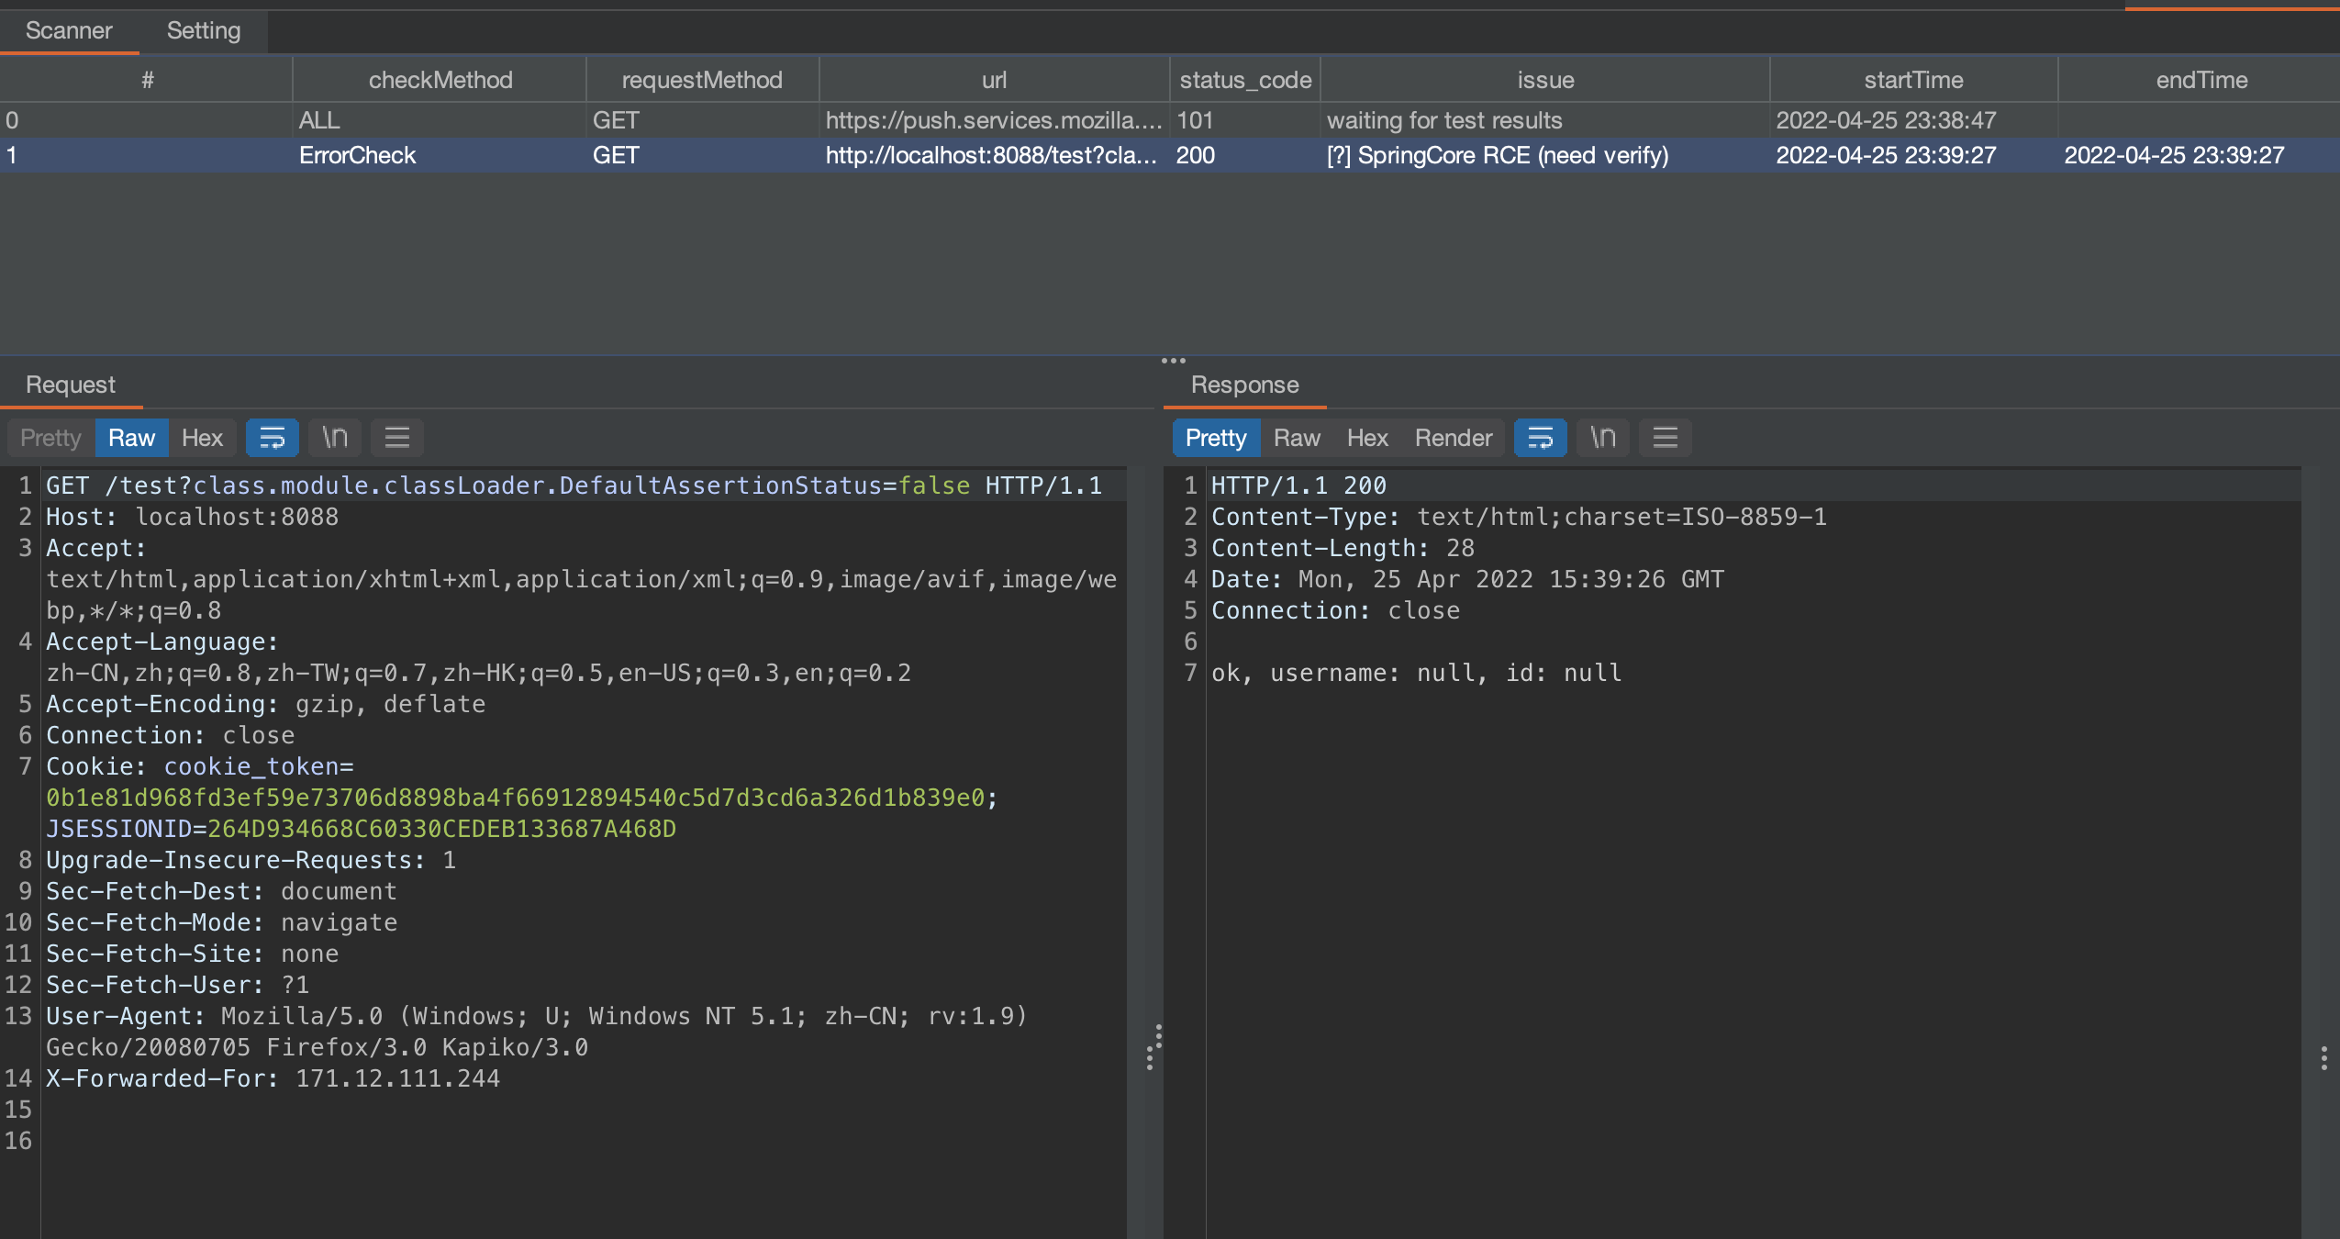2340x1239 pixels.
Task: Switch Response view to Raw
Action: click(1296, 438)
